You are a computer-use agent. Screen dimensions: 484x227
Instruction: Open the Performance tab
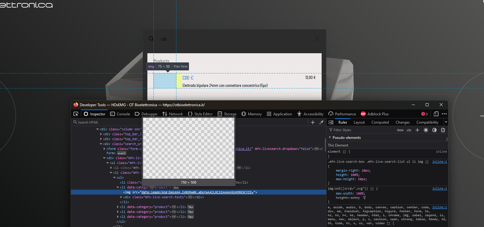342,114
